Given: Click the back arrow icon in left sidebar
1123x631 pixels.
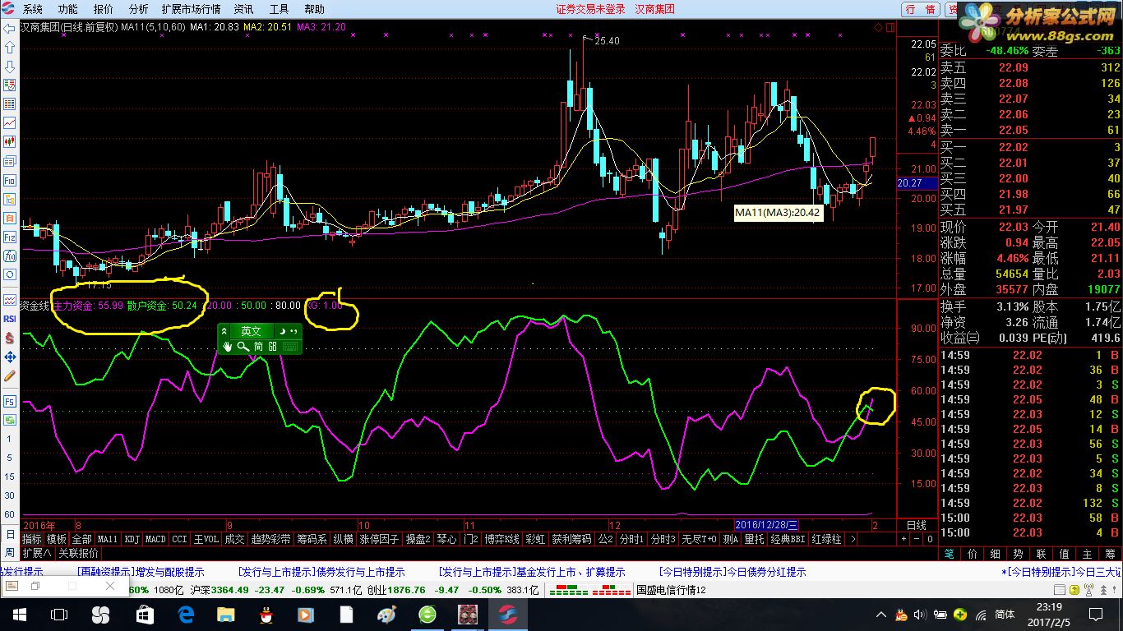Looking at the screenshot, I should [x=10, y=30].
